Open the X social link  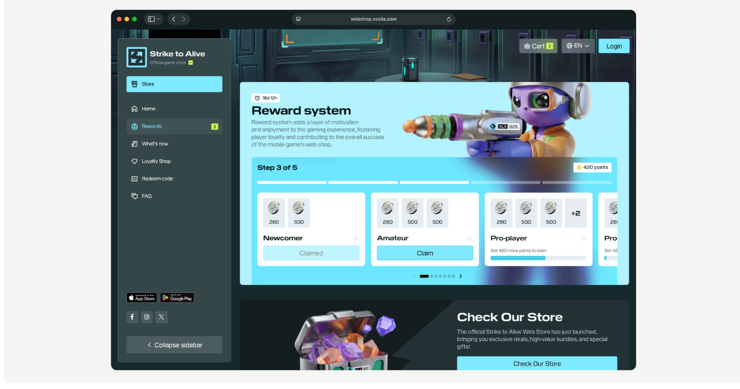click(162, 317)
